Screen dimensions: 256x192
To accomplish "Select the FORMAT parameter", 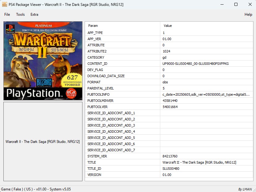I will coord(94,82).
